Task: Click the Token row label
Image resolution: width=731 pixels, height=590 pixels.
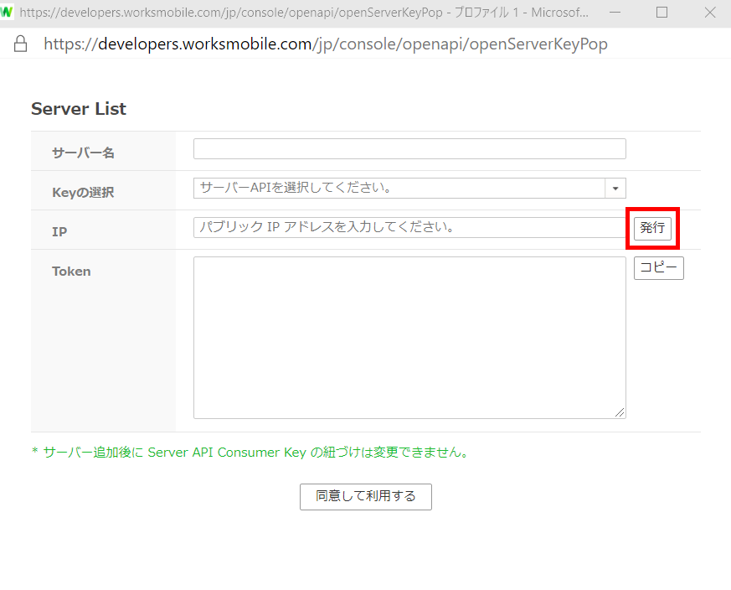Action: tap(70, 271)
